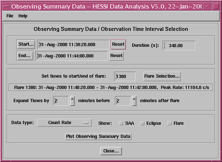The width and height of the screenshot is (222, 162).
Task: Click the End... button
Action: [24, 56]
